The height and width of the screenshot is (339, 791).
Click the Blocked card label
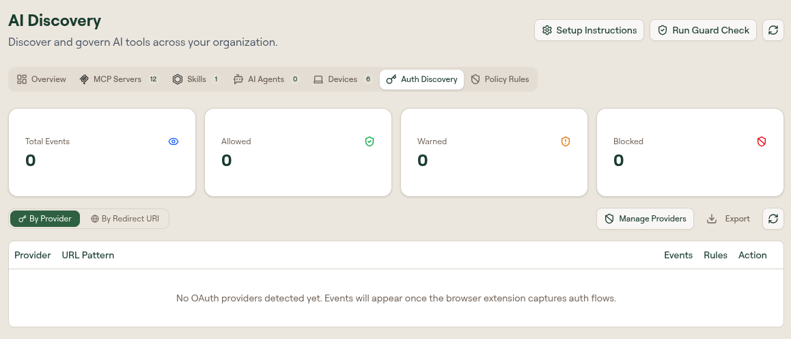(628, 141)
